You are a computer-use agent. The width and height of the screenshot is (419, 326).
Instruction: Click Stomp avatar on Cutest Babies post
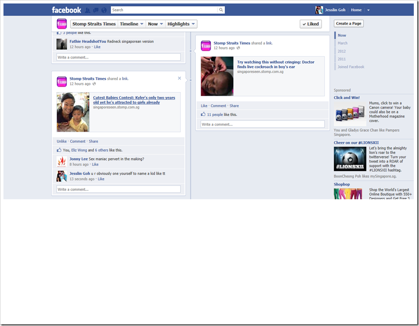click(x=62, y=81)
